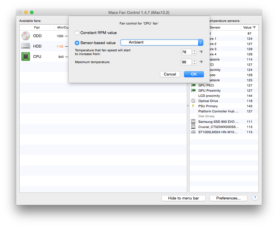The height and width of the screenshot is (228, 278).
Task: Select Constant RPM value radio button
Action: (x=77, y=33)
